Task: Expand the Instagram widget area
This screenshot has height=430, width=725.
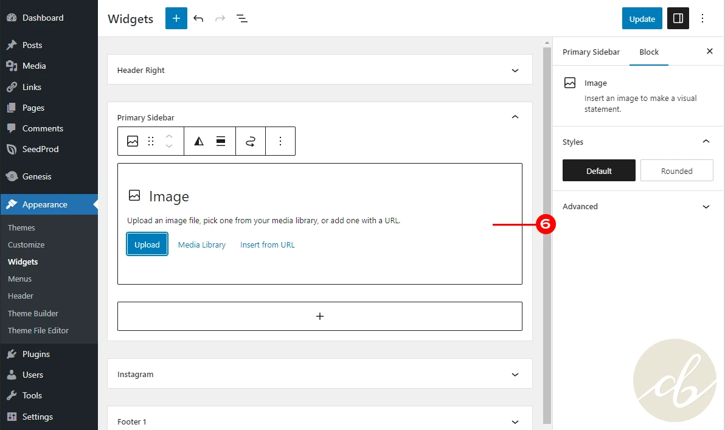Action: pos(515,375)
